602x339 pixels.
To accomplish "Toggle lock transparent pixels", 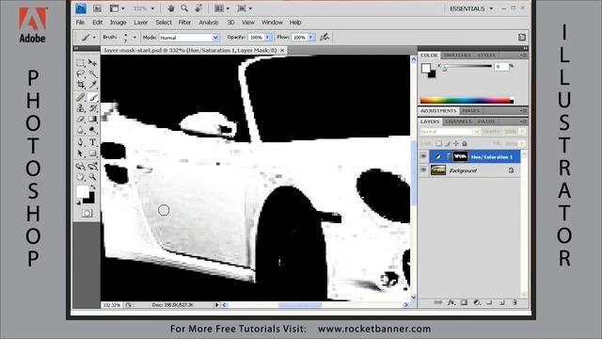I will click(439, 144).
